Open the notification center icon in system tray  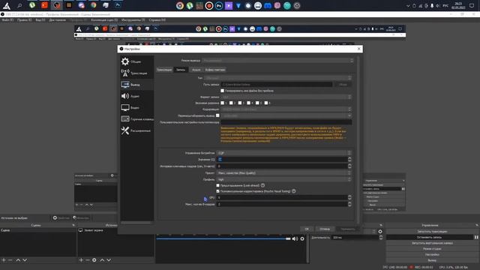(472, 5)
